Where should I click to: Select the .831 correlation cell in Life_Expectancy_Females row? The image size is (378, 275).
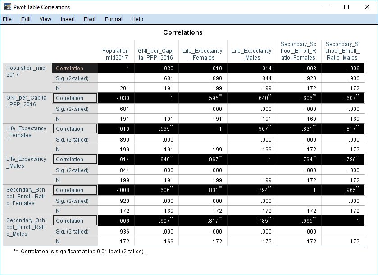(x=299, y=129)
